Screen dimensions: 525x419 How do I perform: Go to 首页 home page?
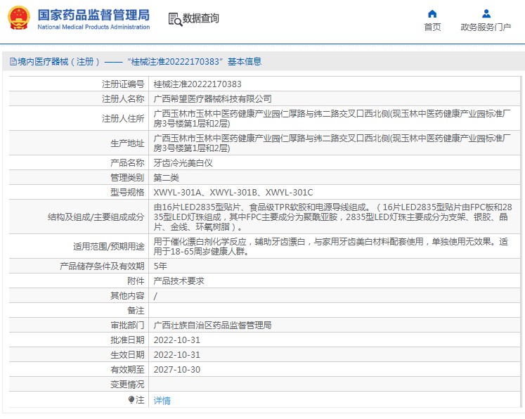tap(432, 27)
